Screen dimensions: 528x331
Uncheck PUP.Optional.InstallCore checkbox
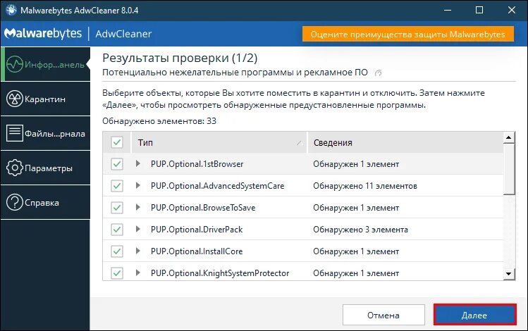[x=117, y=251]
